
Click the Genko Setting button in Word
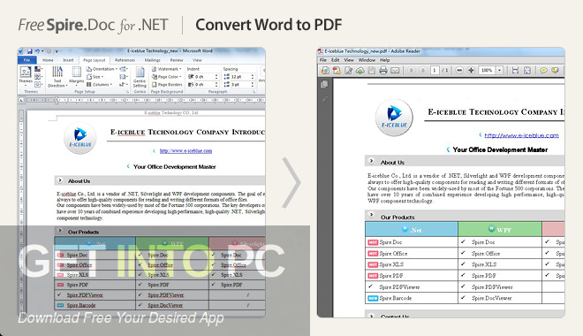(x=140, y=77)
